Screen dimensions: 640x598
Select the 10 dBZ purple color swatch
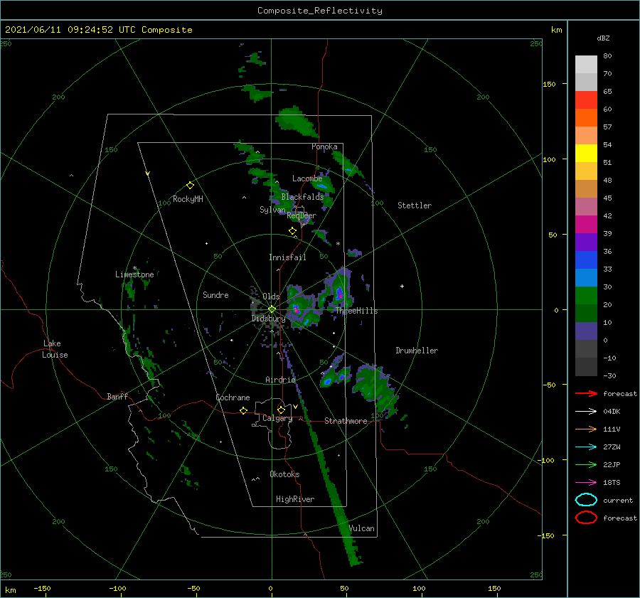tap(586, 331)
